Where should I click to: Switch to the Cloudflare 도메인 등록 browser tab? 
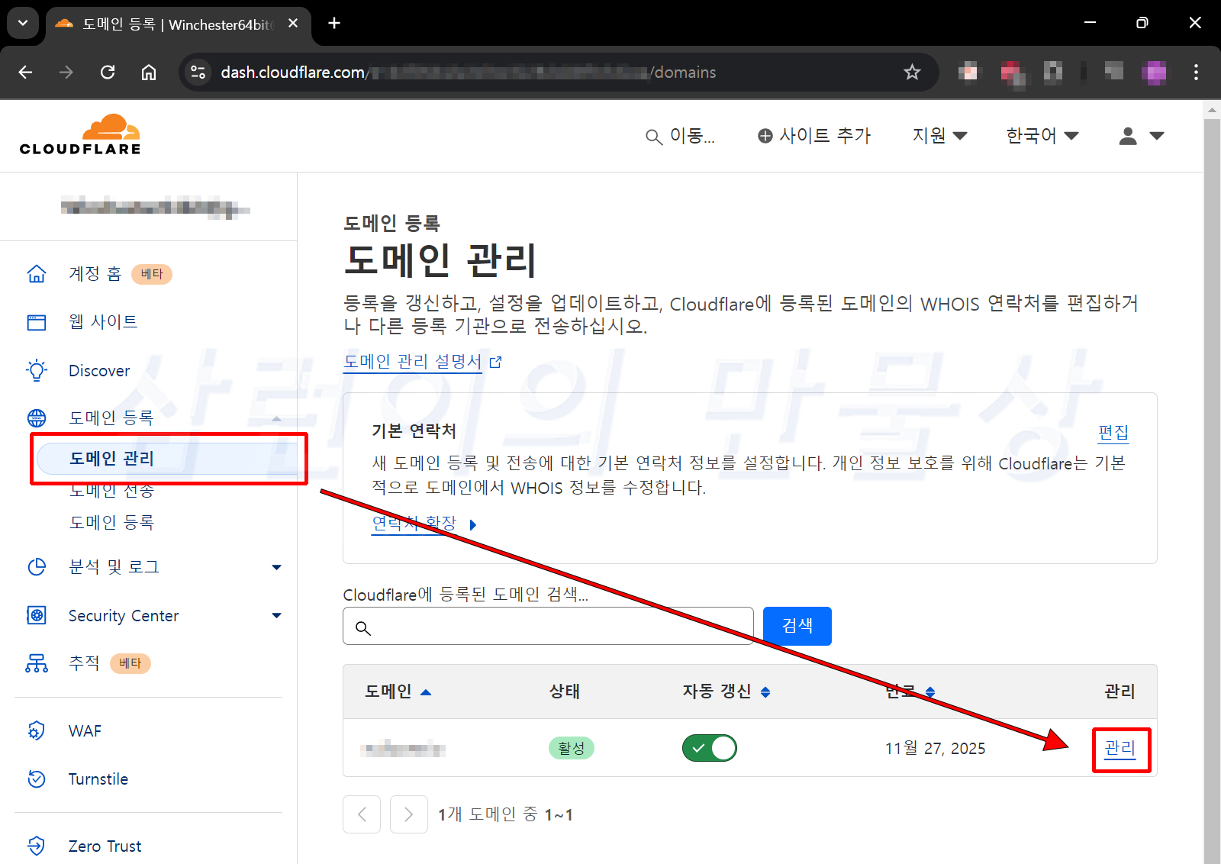click(178, 24)
